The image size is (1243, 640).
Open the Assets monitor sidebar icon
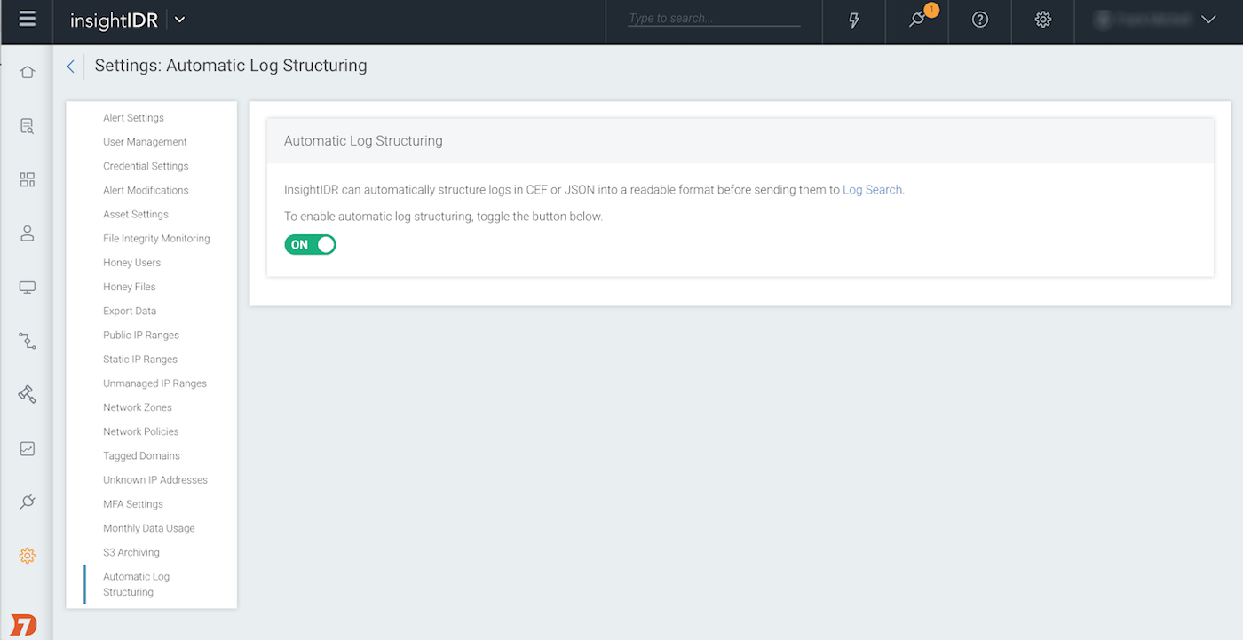tap(28, 288)
